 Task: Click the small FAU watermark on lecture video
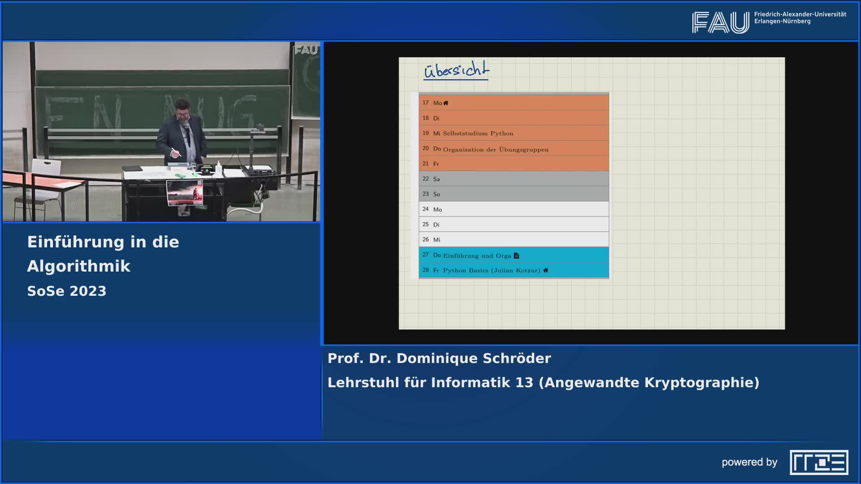(x=306, y=50)
